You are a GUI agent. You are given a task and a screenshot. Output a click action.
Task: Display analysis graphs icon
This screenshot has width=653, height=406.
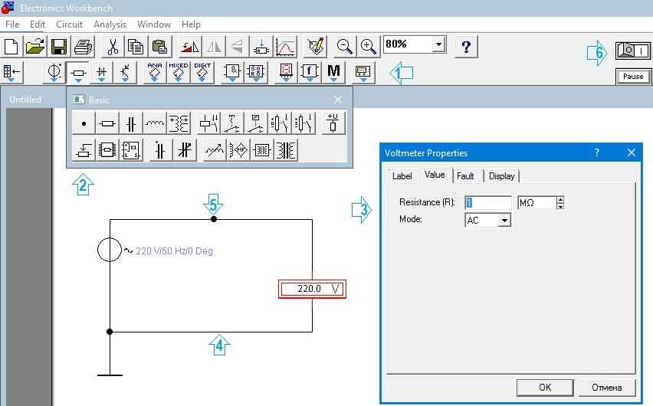(x=285, y=47)
